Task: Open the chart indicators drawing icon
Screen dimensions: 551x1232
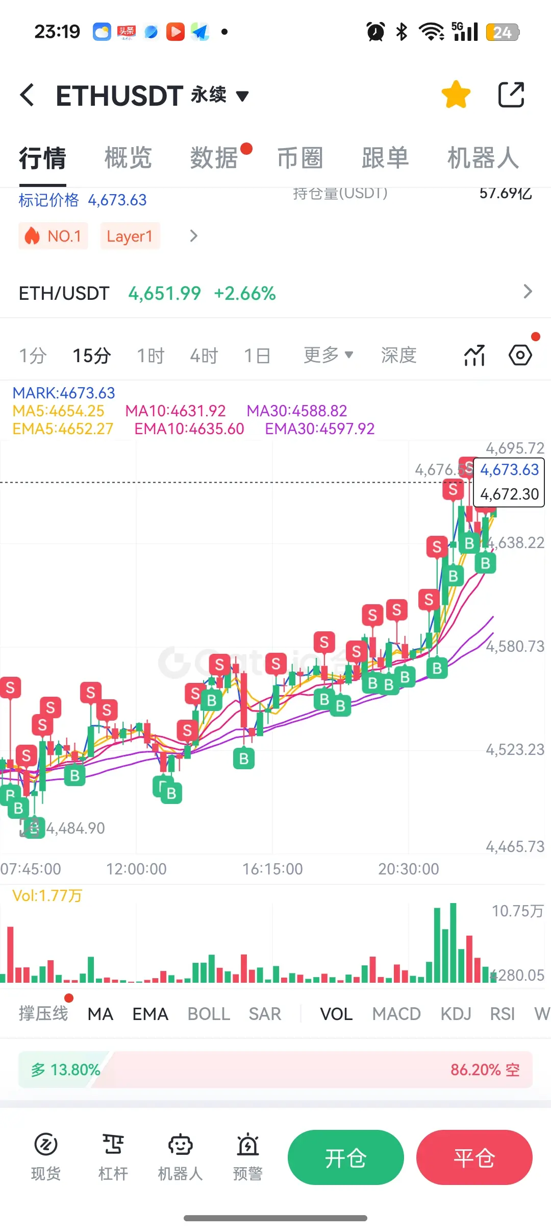Action: 474,355
